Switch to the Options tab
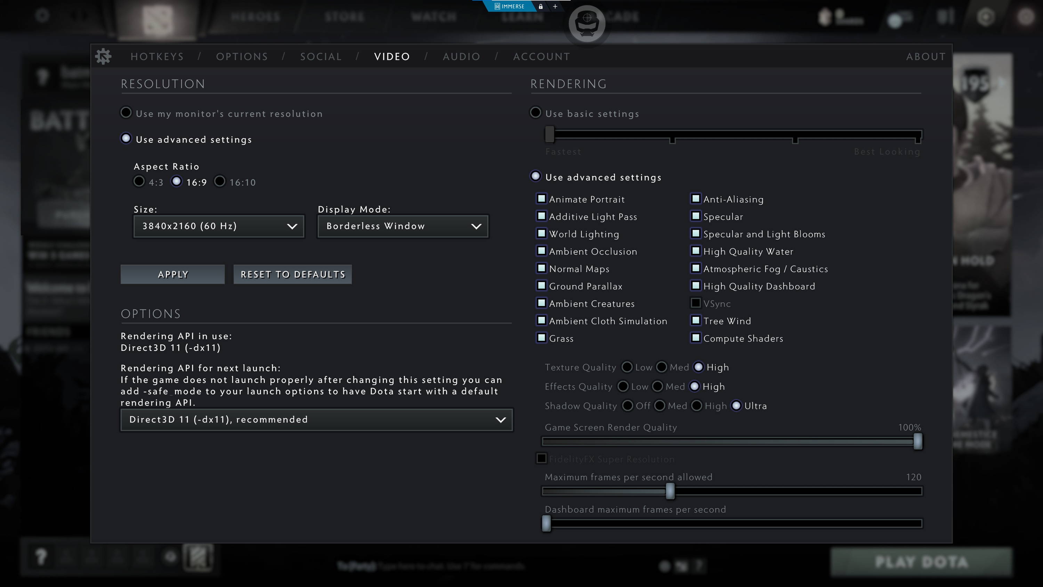The width and height of the screenshot is (1043, 587). click(242, 56)
